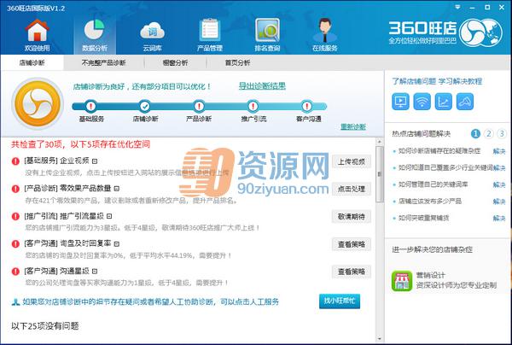
Task: Select the 数据分析 pie chart icon
Action: click(94, 30)
